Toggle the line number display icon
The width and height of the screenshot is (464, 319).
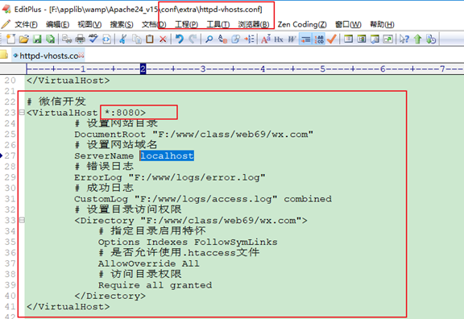[319, 39]
